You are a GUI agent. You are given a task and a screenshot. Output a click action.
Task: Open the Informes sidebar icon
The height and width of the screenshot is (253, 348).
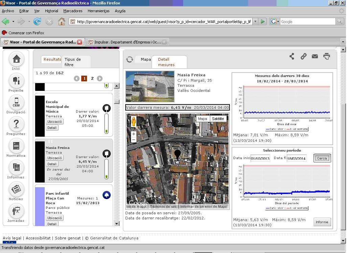[16, 168]
